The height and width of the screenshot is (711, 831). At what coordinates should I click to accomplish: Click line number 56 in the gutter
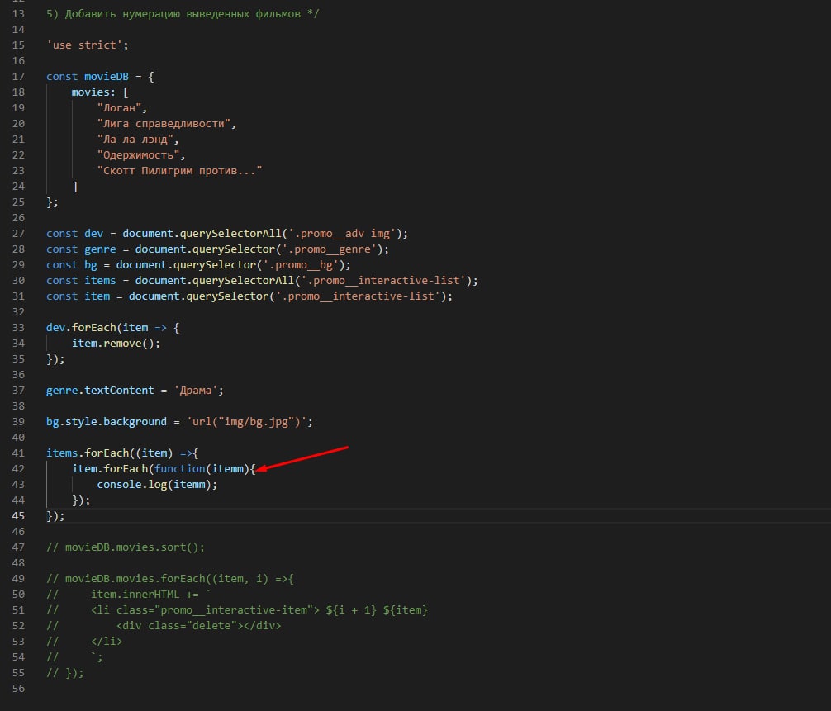18,688
